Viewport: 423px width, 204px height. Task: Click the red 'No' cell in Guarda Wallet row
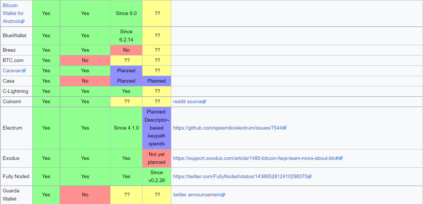pos(85,195)
